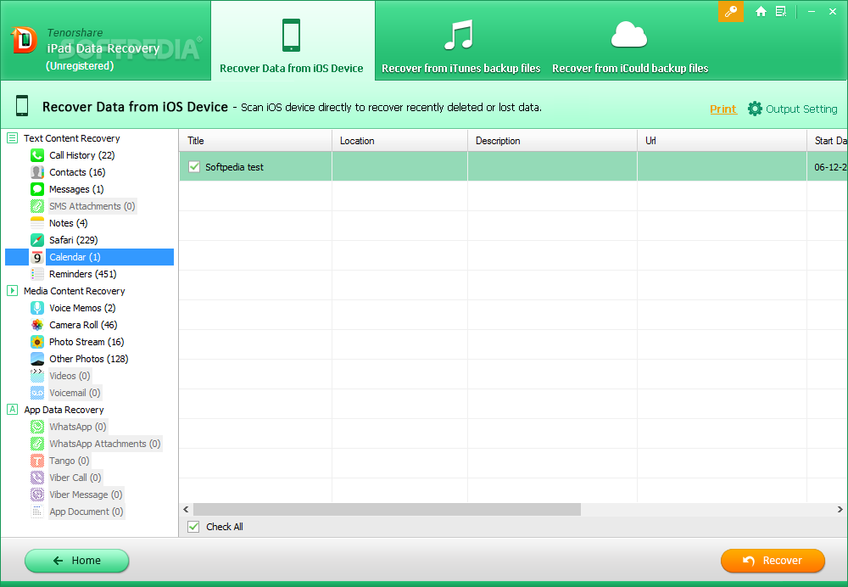The image size is (848, 587).
Task: Click the Safari compass icon
Action: [x=37, y=240]
